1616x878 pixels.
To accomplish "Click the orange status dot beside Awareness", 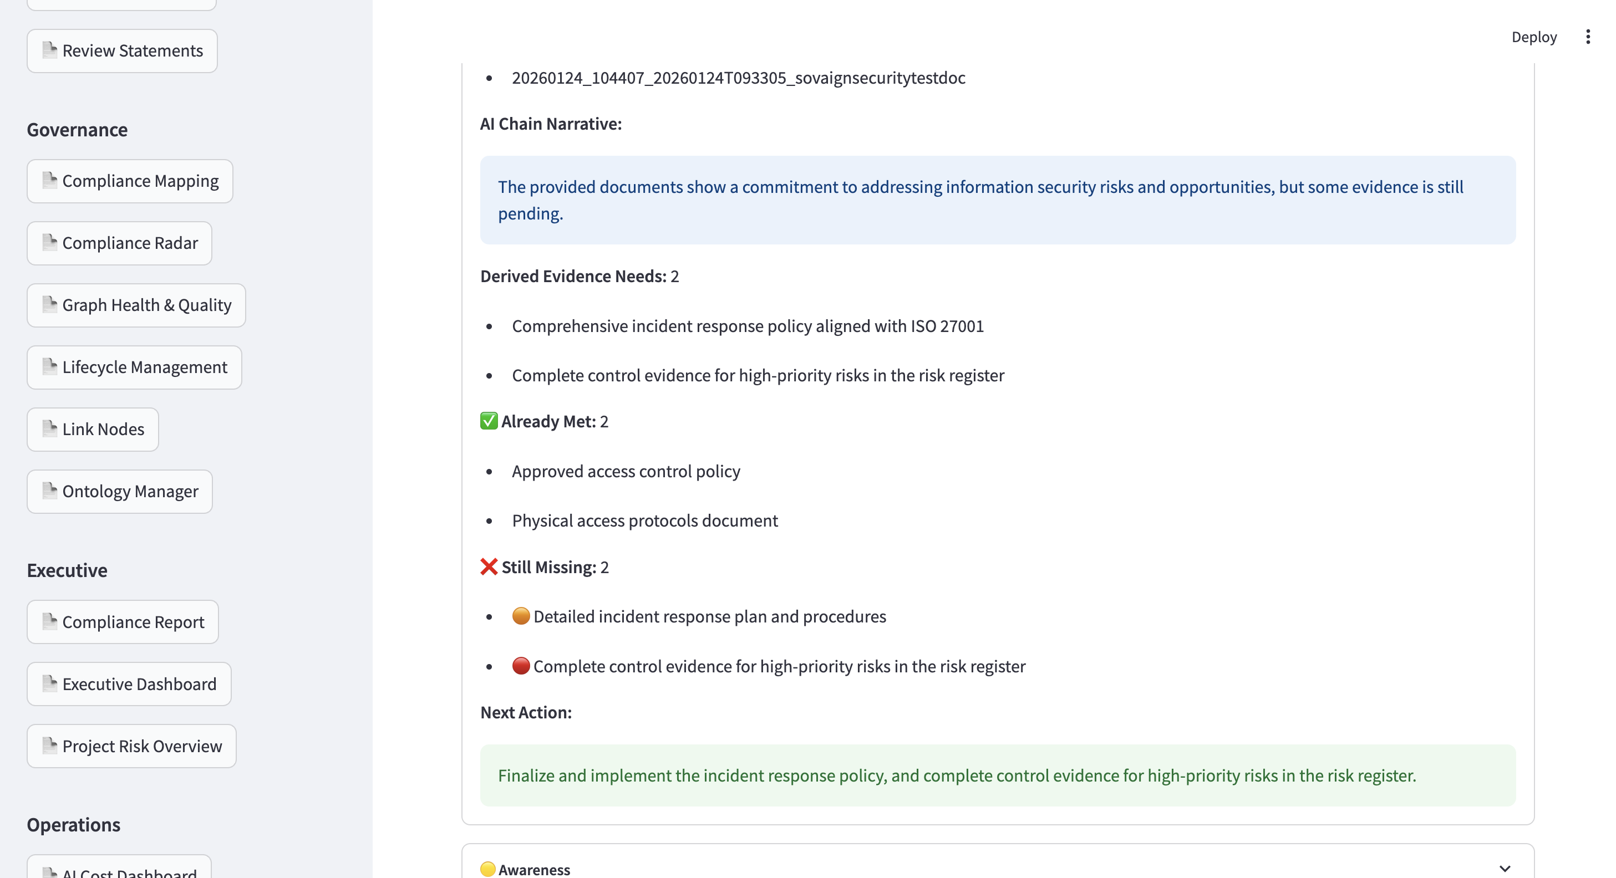I will click(x=487, y=869).
